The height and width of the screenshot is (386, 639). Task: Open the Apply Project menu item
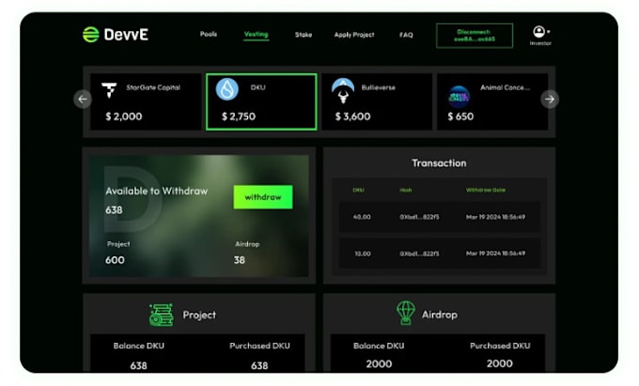pyautogui.click(x=354, y=35)
